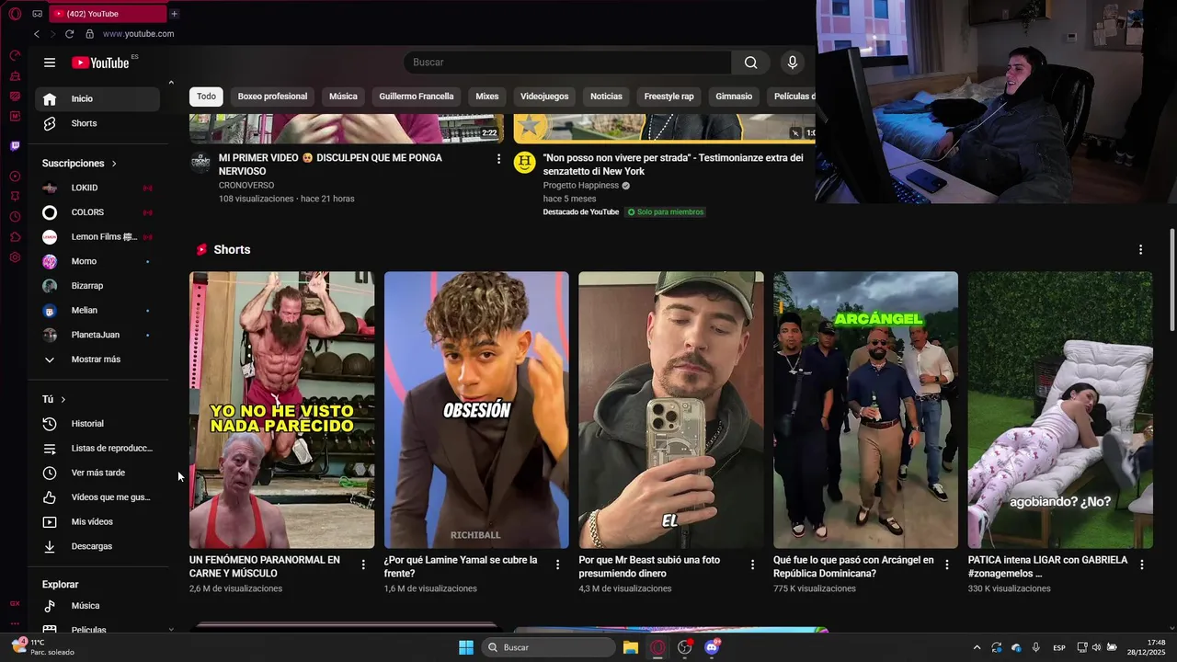Select 'Guillermo Francella' filter chip
The width and height of the screenshot is (1177, 662).
(417, 97)
